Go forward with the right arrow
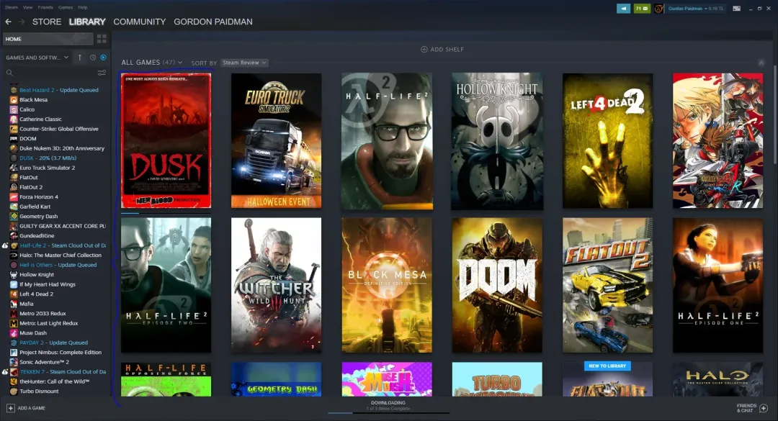This screenshot has width=778, height=421. click(22, 22)
